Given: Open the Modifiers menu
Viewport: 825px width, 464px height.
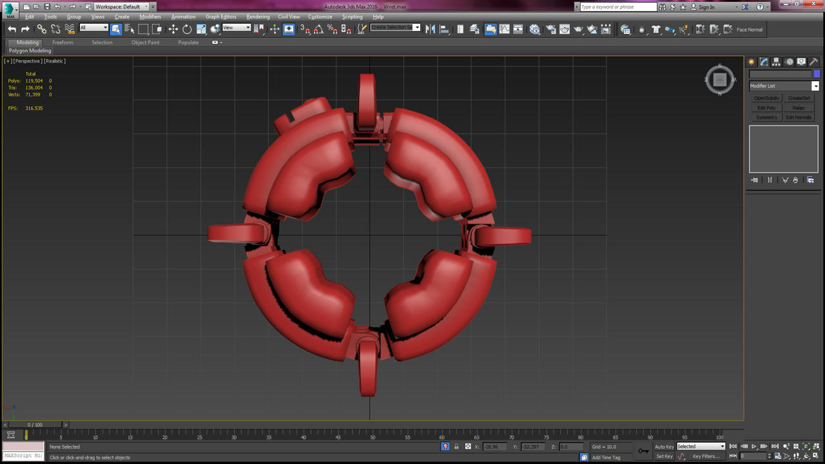Looking at the screenshot, I should [x=150, y=17].
